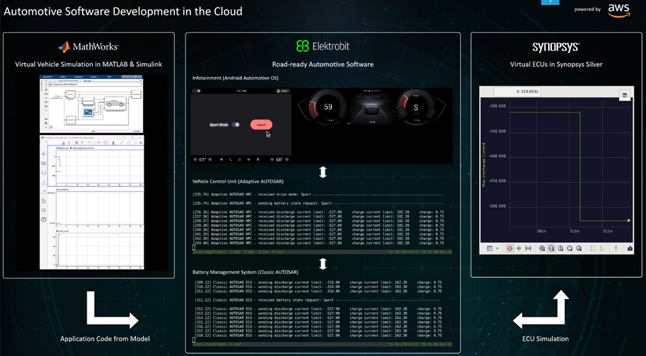Tap the notification bell icon in infotainment bar
The height and width of the screenshot is (356, 646).
(x=258, y=159)
